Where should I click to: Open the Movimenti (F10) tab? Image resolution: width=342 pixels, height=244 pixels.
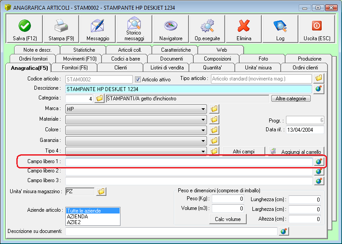(x=79, y=58)
